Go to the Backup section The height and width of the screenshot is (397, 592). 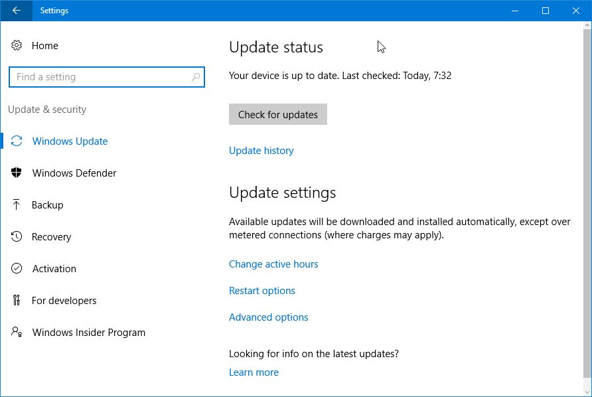coord(48,205)
